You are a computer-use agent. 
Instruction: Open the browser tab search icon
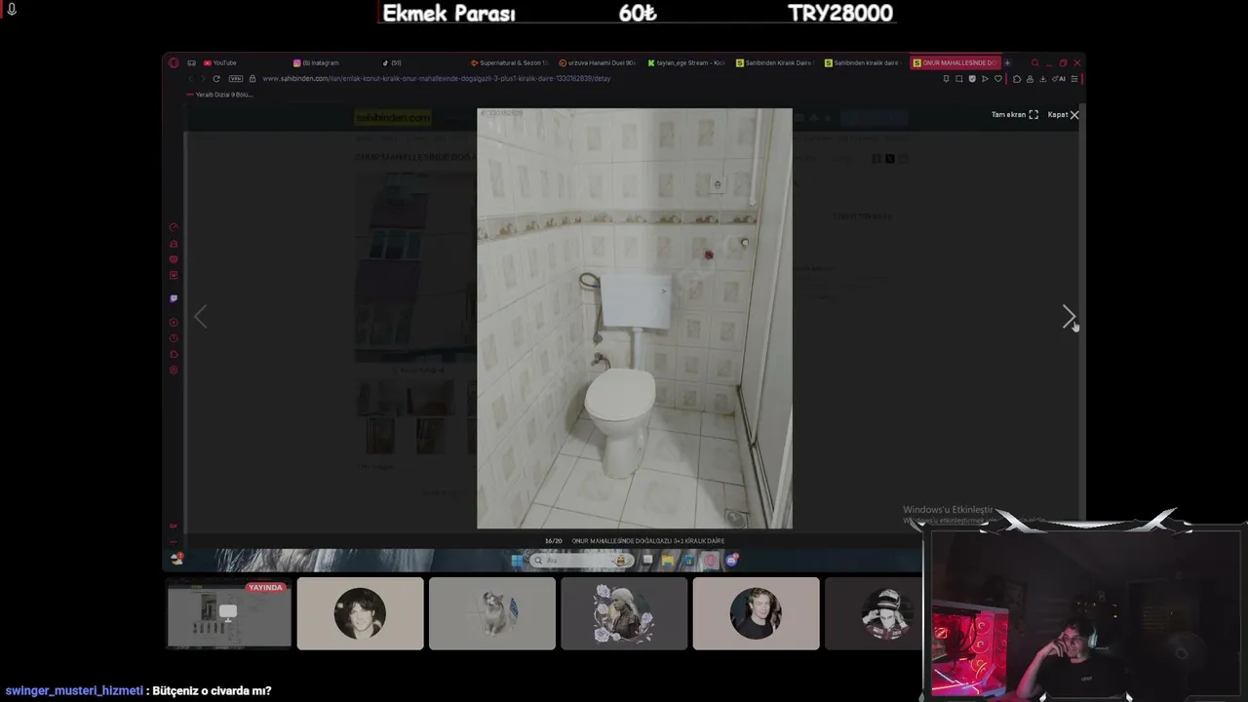click(1034, 63)
